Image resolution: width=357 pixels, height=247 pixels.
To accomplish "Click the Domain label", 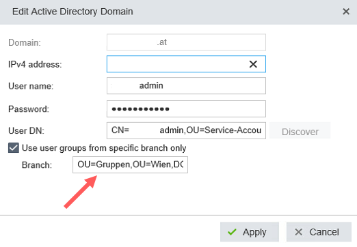I will coord(25,42).
